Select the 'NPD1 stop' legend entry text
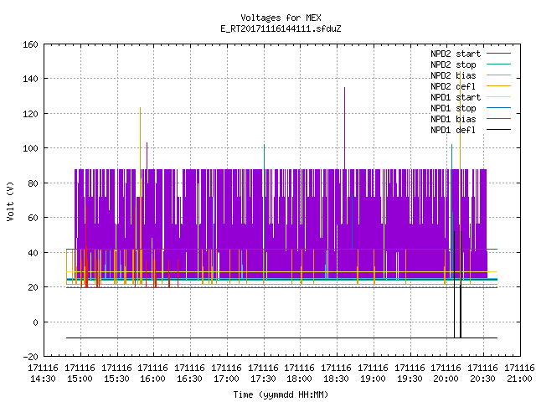This screenshot has height=402, width=536. [x=453, y=108]
